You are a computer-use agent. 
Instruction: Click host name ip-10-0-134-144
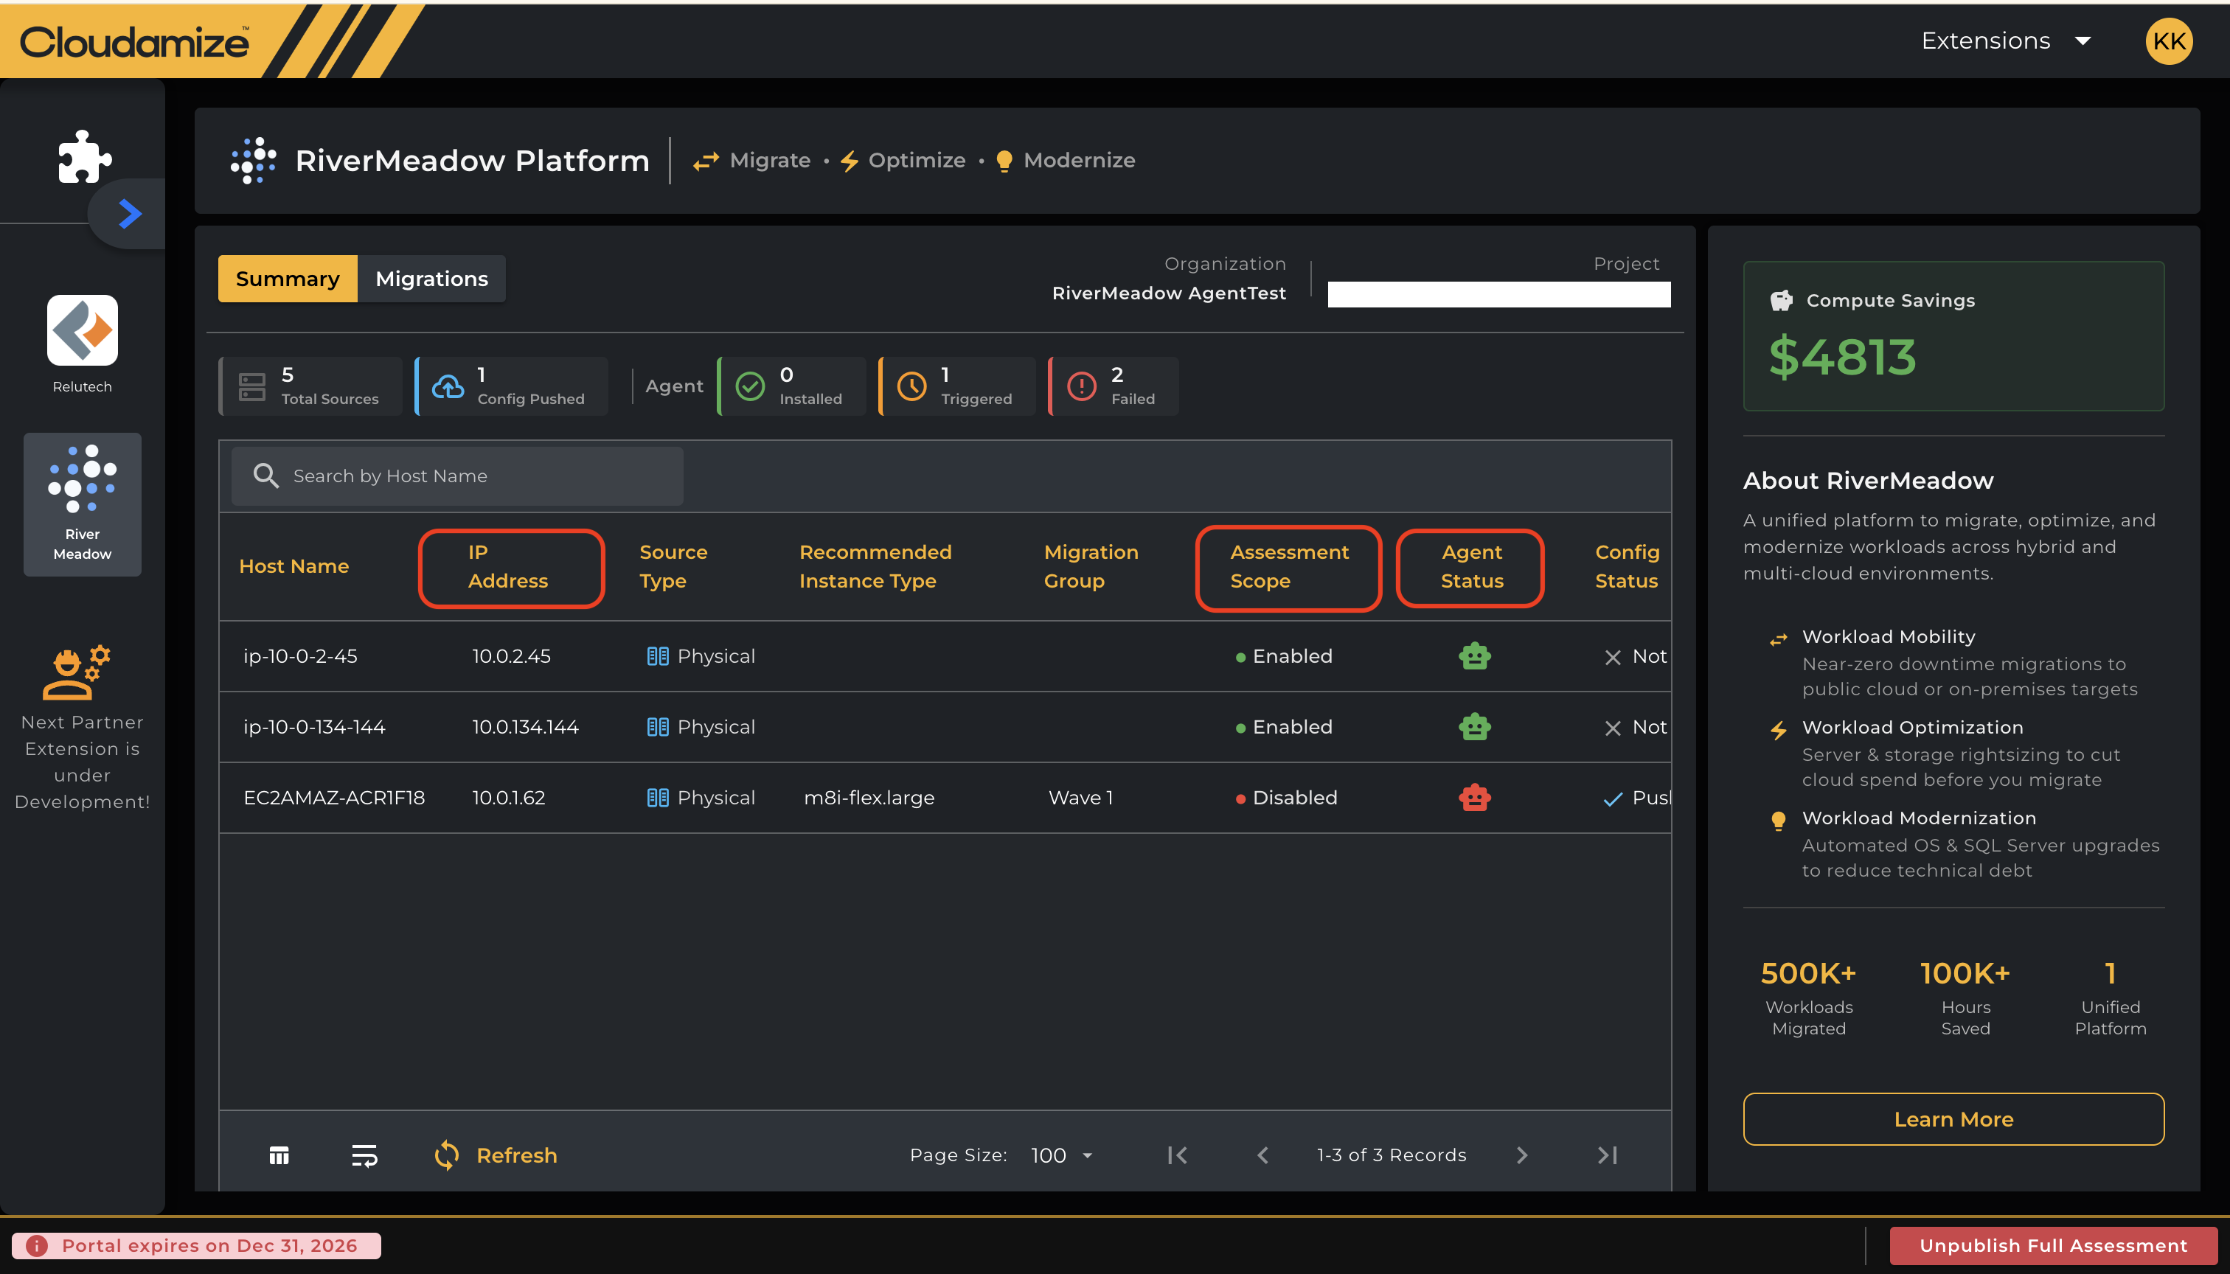[314, 727]
